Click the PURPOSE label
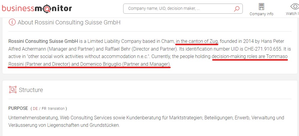Image resolution: width=299 pixels, height=136 pixels. (18, 108)
